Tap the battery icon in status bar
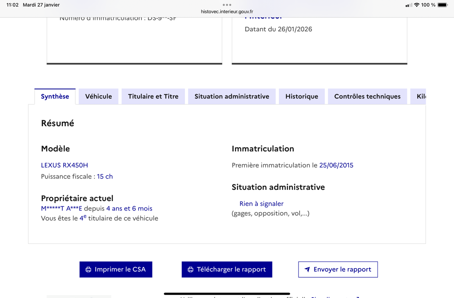The image size is (454, 298). 443,5
